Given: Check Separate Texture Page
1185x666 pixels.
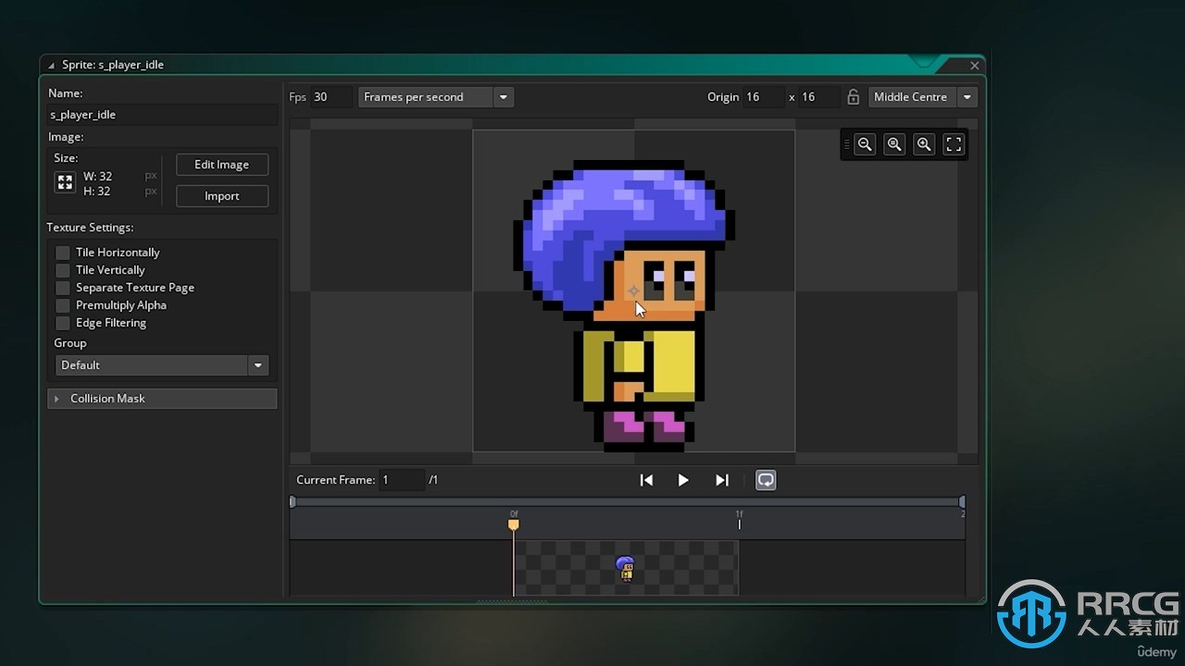Looking at the screenshot, I should coord(63,288).
